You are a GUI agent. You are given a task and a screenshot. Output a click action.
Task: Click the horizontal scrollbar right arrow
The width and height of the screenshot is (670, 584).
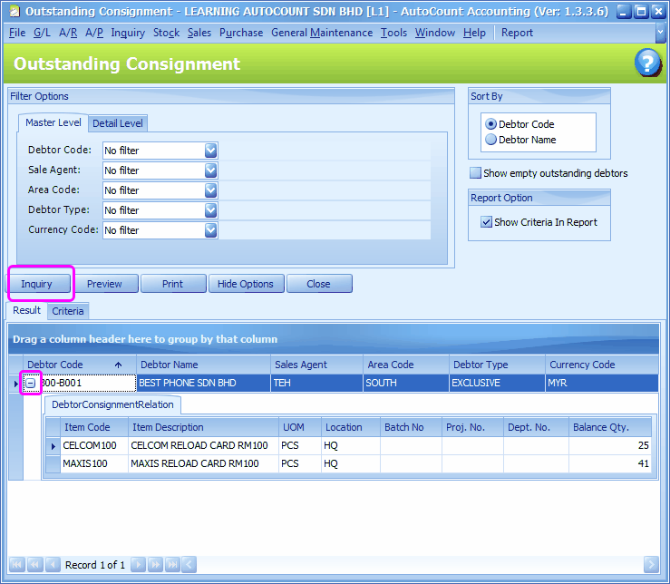[x=651, y=565]
